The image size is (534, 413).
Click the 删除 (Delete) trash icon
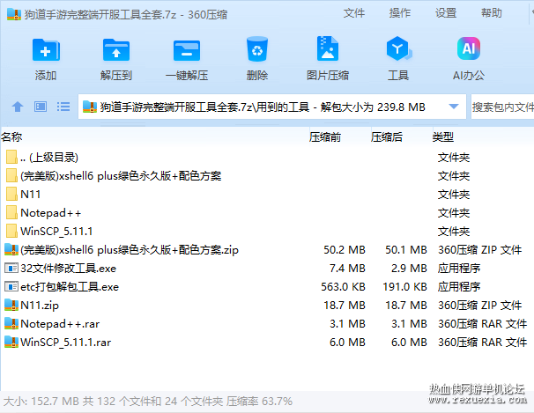pos(257,49)
